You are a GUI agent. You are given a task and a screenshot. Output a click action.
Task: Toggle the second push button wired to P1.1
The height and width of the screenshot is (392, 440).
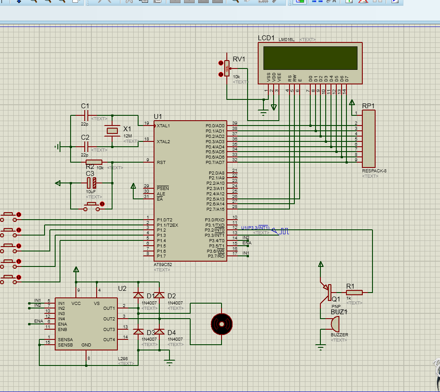point(9,233)
